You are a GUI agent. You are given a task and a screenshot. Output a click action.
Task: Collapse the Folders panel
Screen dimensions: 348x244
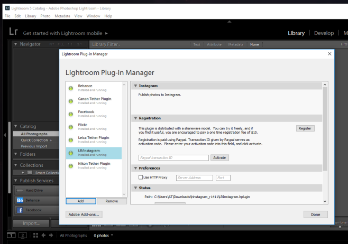click(15, 154)
